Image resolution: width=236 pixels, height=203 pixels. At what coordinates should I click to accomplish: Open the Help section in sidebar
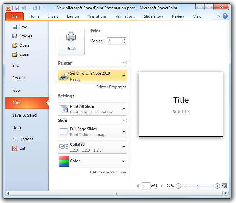16,128
